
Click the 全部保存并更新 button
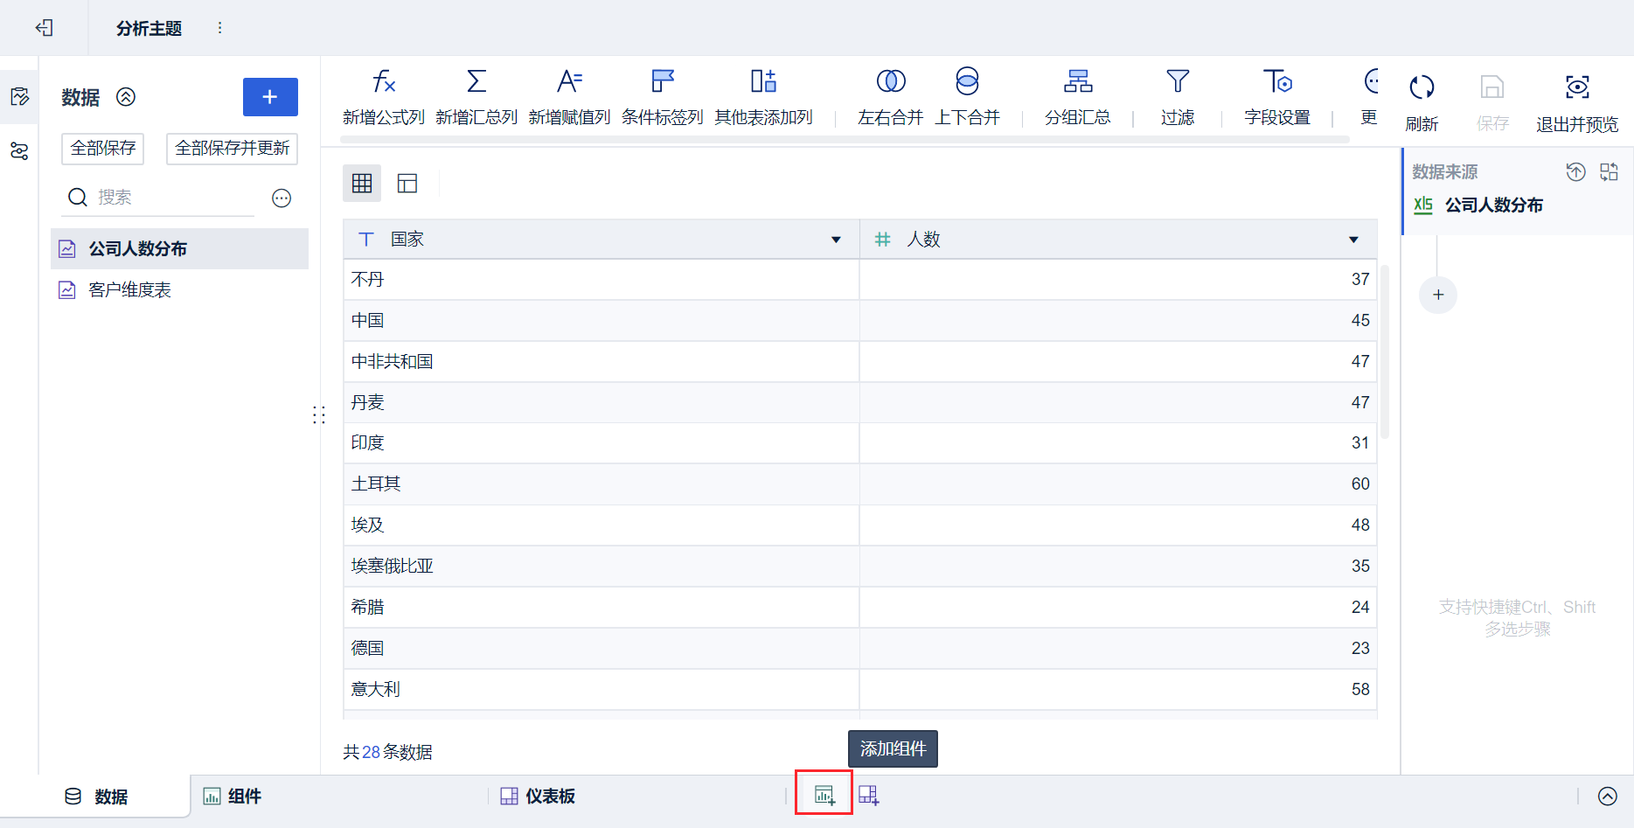[233, 149]
